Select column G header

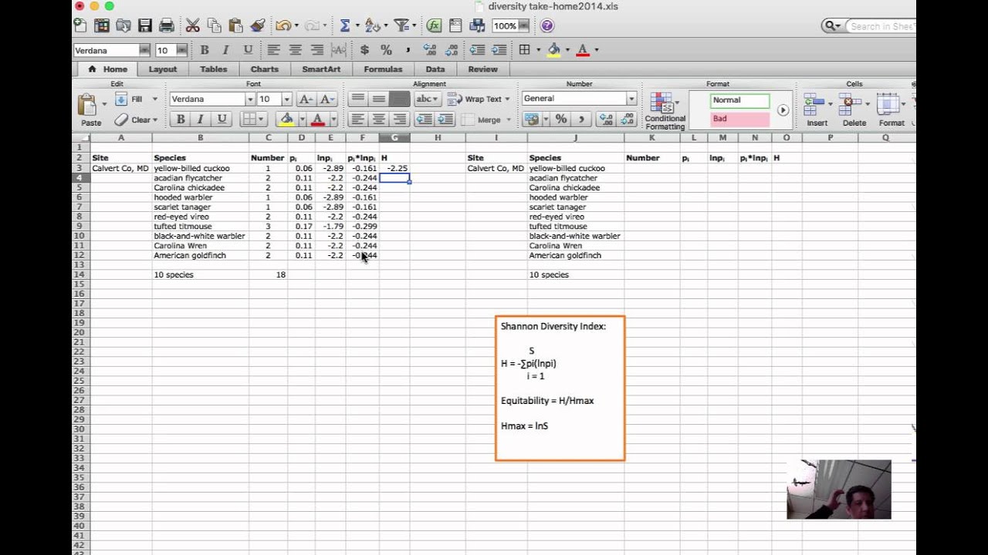[394, 137]
